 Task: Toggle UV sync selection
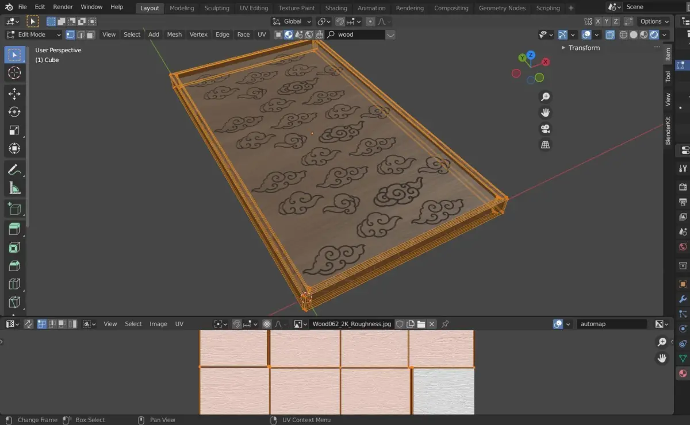(x=28, y=324)
